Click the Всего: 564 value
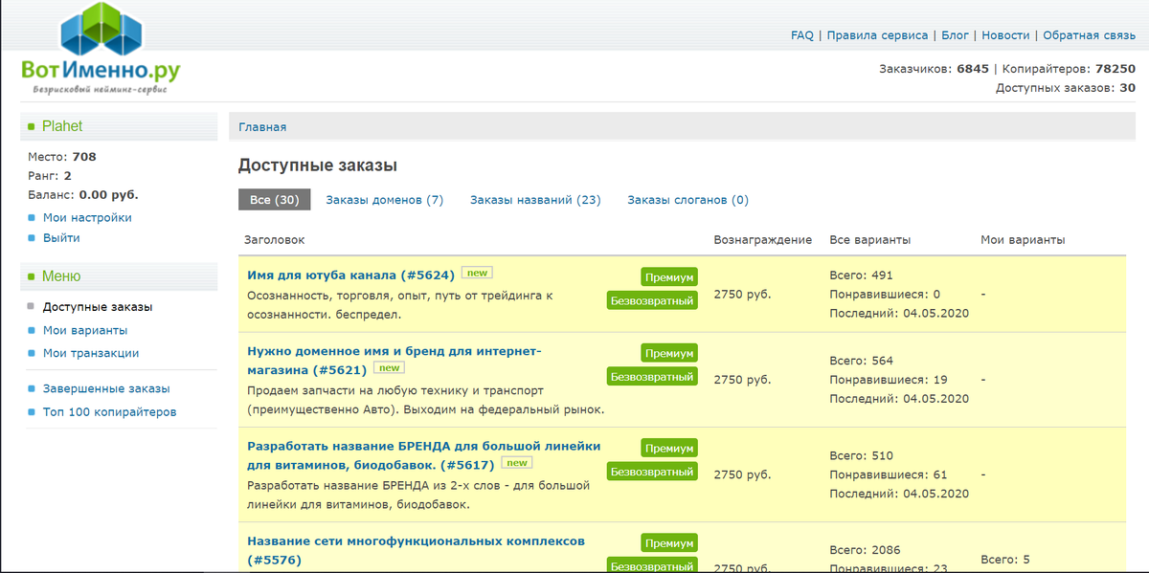The width and height of the screenshot is (1149, 573). 861,361
